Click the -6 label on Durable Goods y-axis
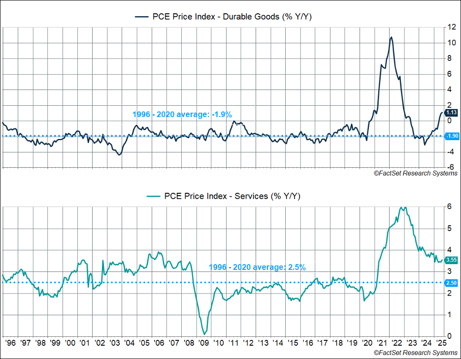Image resolution: width=461 pixels, height=359 pixels. [451, 167]
